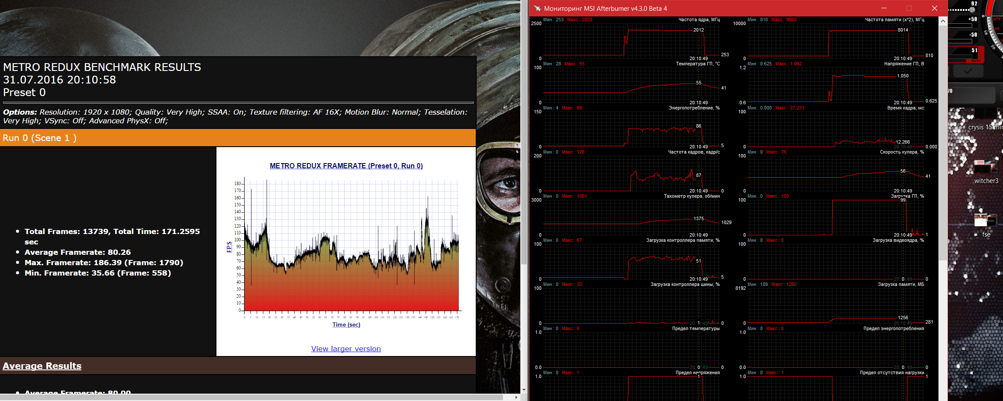Open the fse desktop icon

986,225
